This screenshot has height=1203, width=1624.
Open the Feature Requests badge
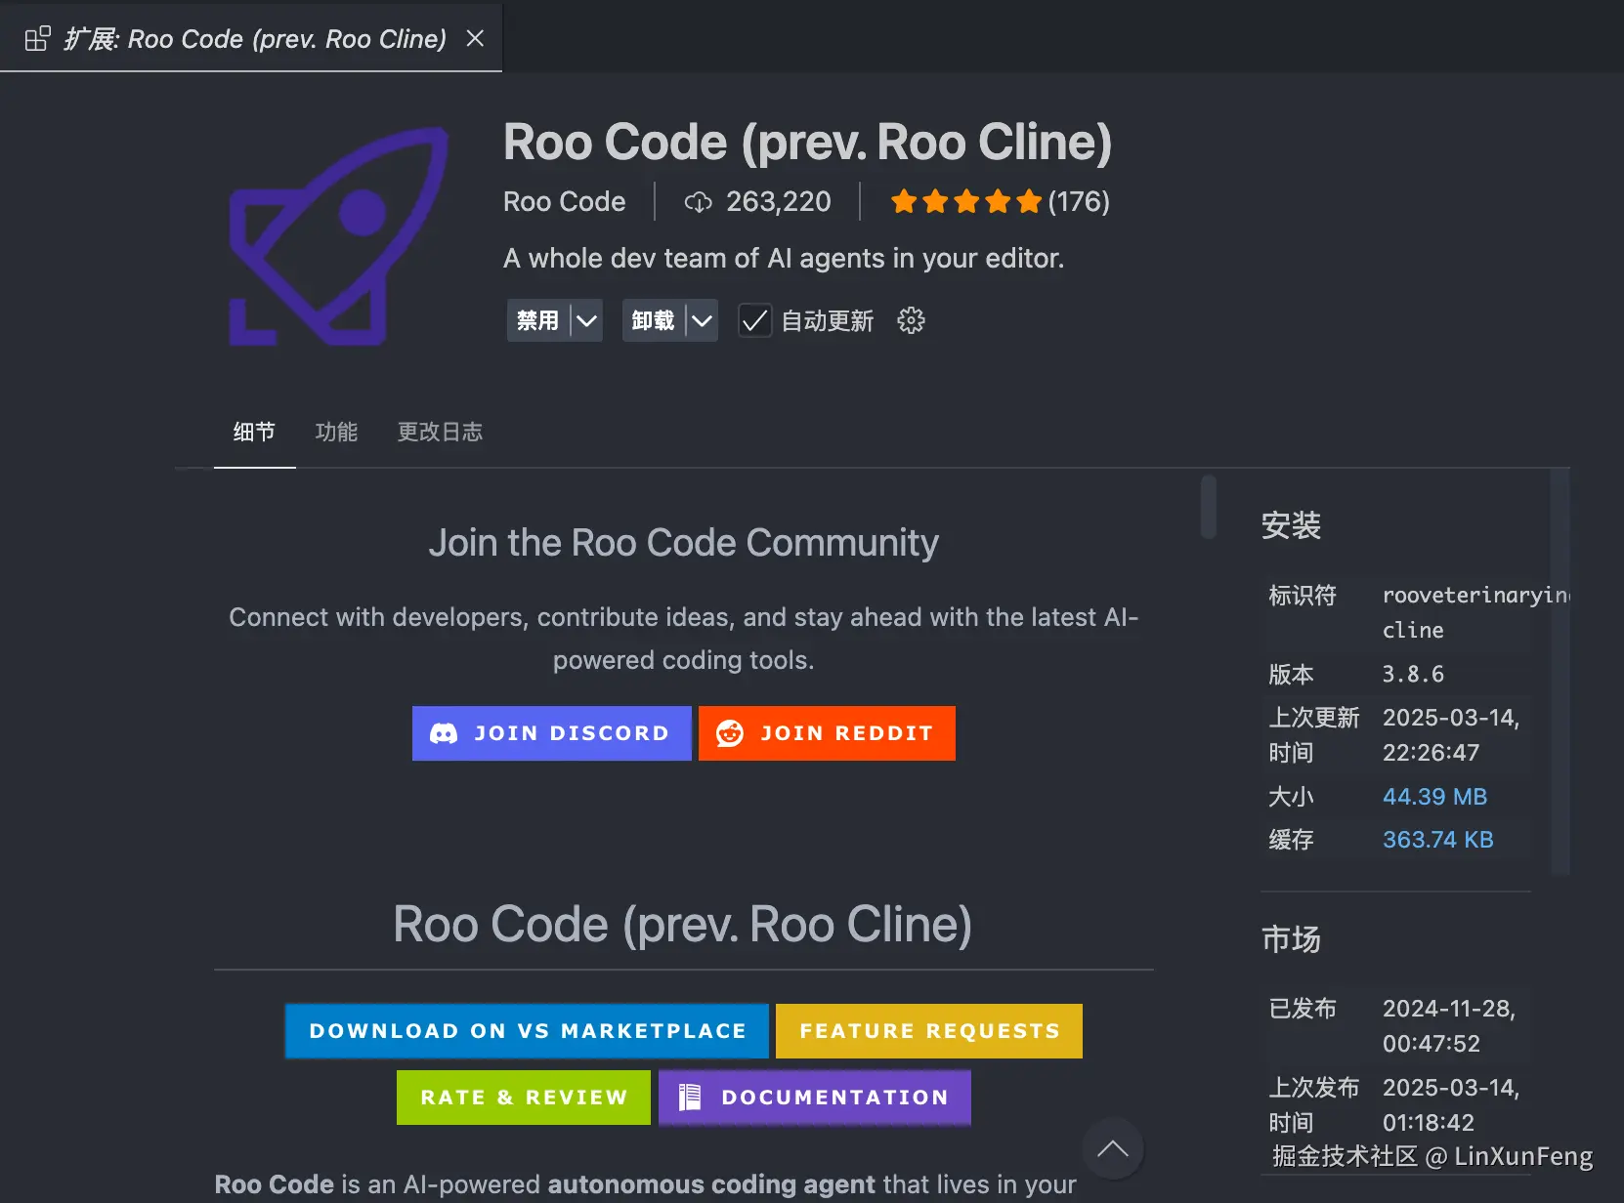[929, 1031]
